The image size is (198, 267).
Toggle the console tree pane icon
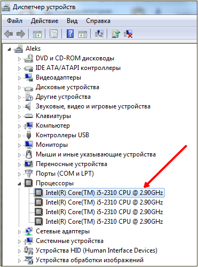(x=37, y=34)
